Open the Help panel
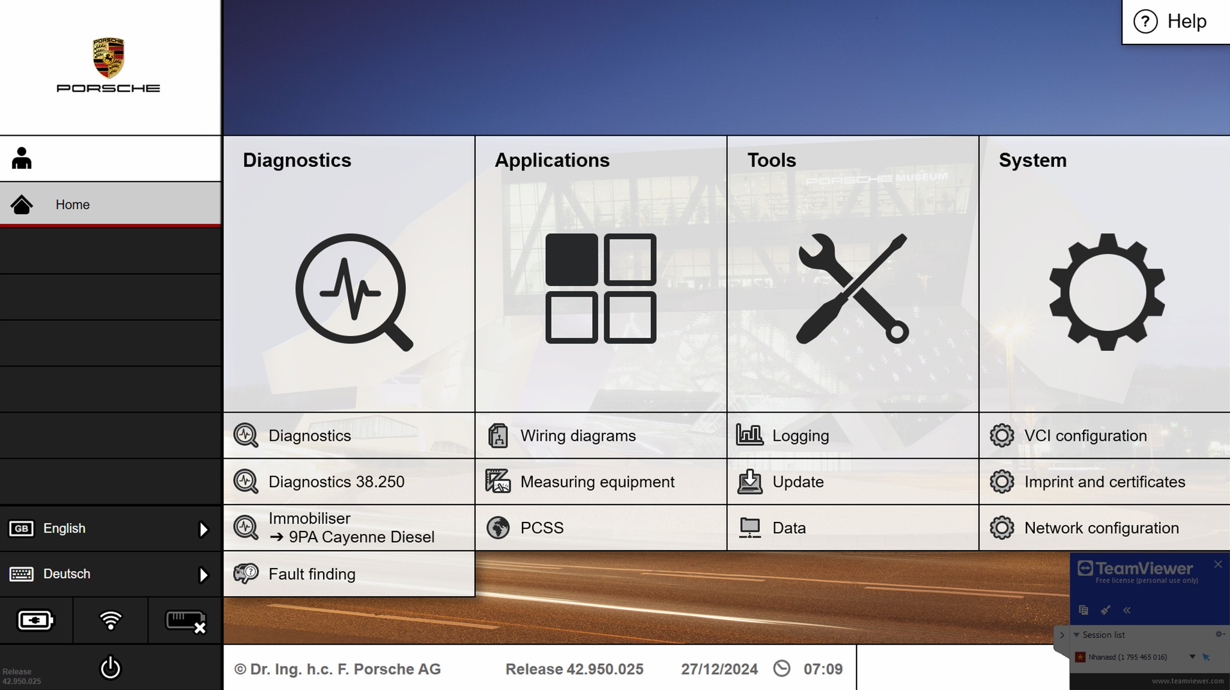 [x=1175, y=22]
